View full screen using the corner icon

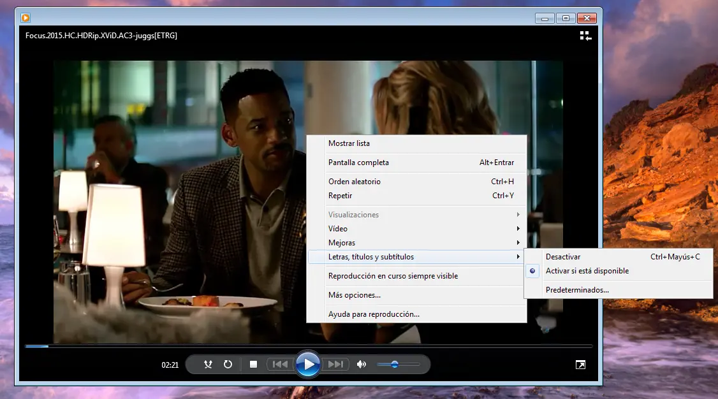click(x=580, y=365)
